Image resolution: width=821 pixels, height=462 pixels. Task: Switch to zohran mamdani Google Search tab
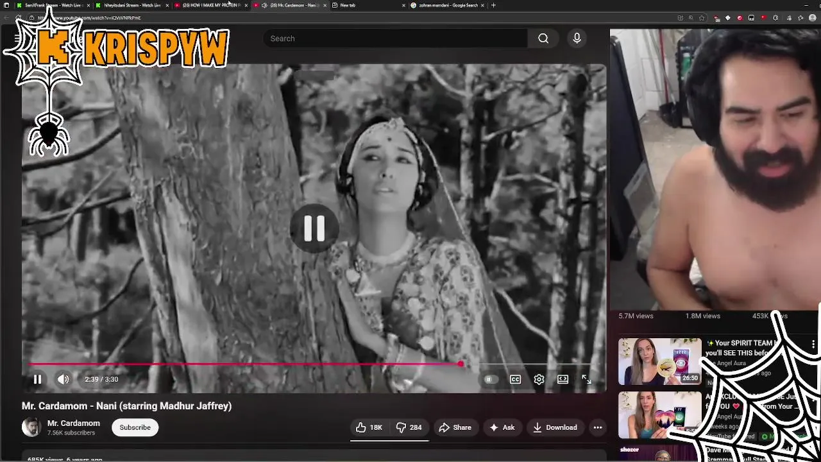coord(448,5)
